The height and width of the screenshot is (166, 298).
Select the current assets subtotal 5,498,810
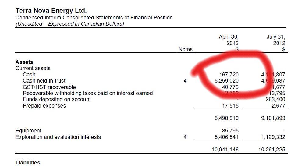pos(226,118)
